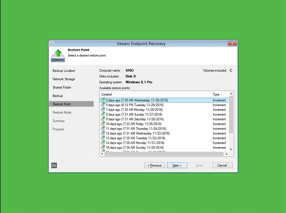
Task: Click the Windows 8.1 Pro value
Action: point(139,82)
